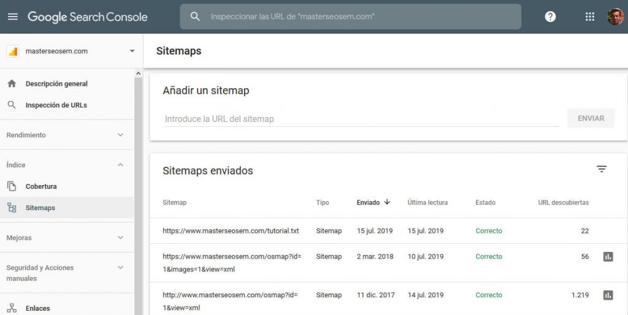Viewport: 628px width, 315px height.
Task: Click the search magnifier icon in URL inspection bar
Action: point(195,17)
